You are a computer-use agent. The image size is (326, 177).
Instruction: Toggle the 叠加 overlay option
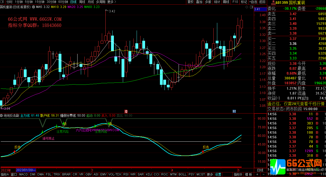point(199,2)
